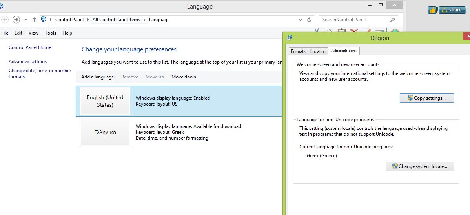This screenshot has width=470, height=215.
Task: Expand the address bar history dropdown
Action: [x=301, y=20]
